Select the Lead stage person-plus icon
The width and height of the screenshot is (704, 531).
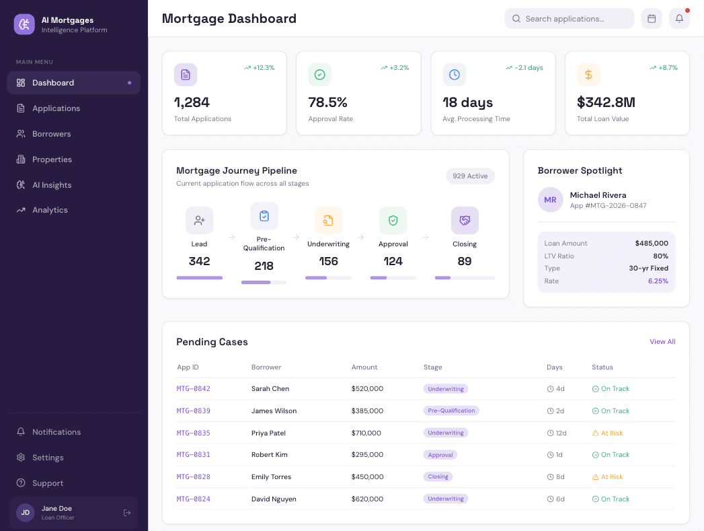pyautogui.click(x=199, y=221)
